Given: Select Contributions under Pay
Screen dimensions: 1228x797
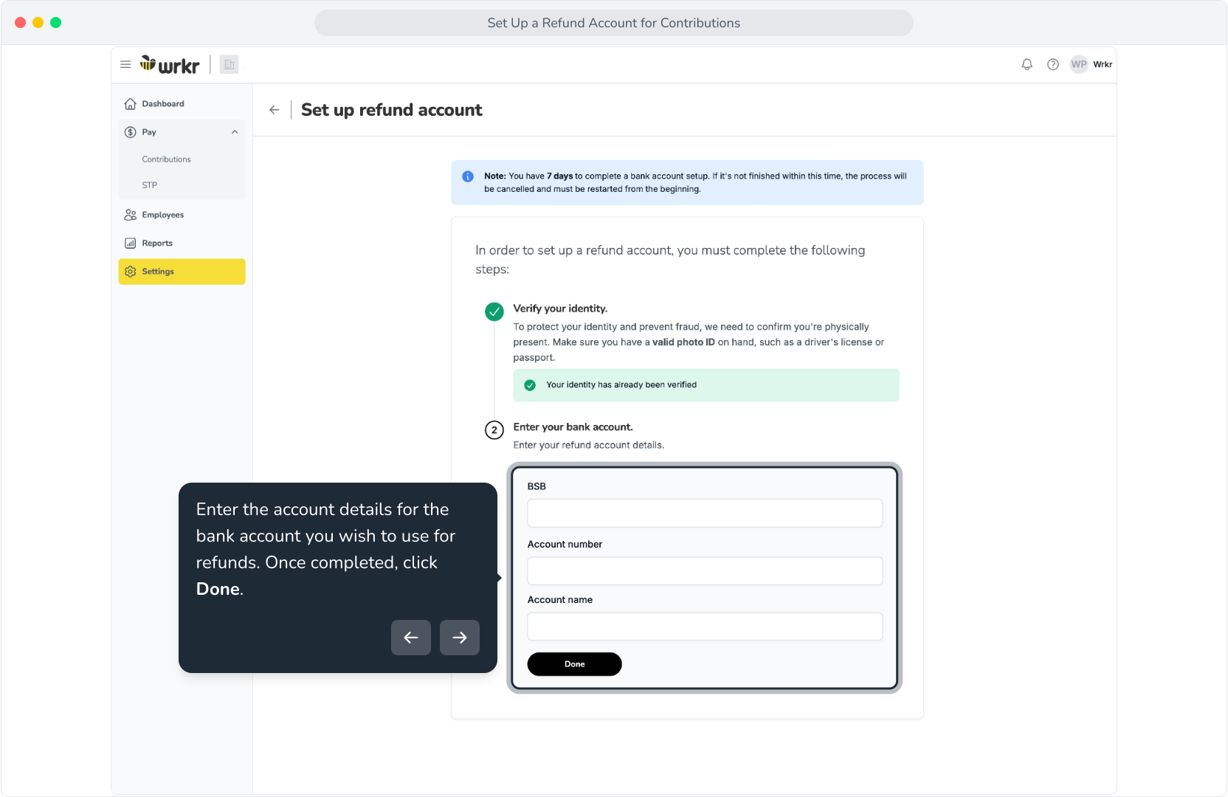Looking at the screenshot, I should tap(167, 159).
